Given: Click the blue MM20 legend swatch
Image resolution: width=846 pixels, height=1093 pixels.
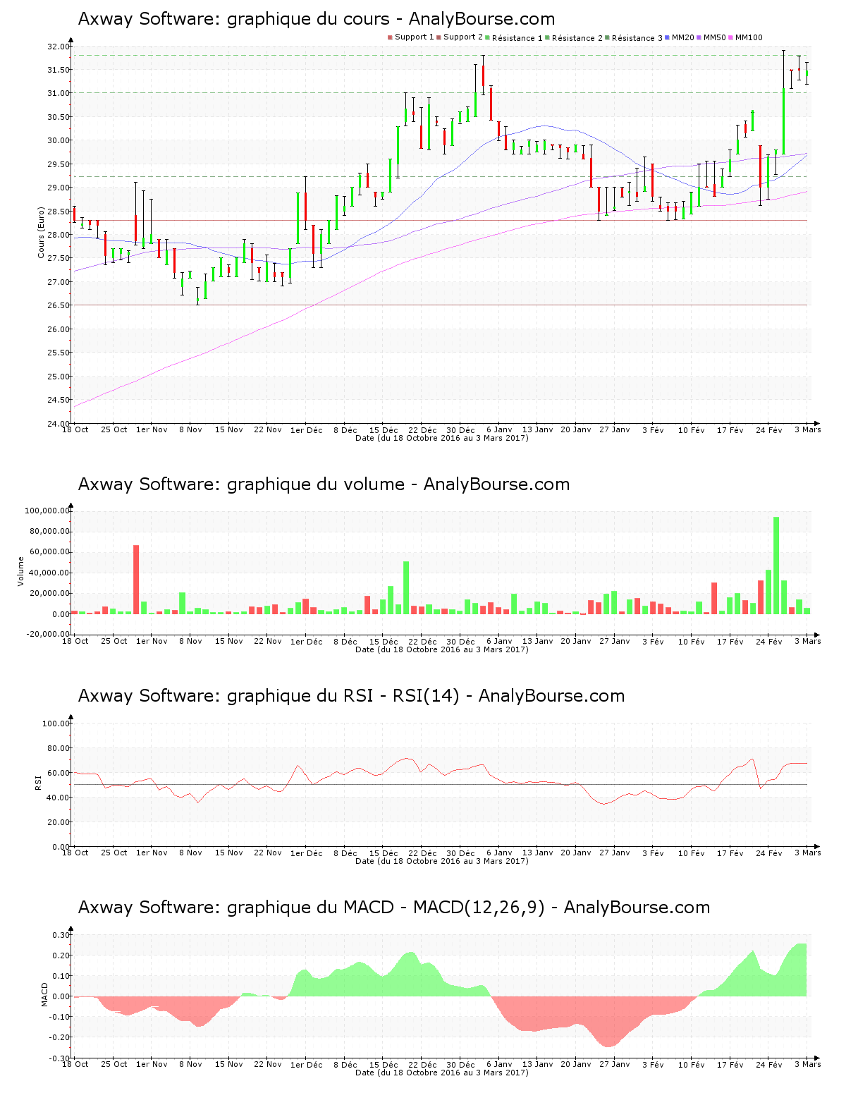Looking at the screenshot, I should click(668, 37).
